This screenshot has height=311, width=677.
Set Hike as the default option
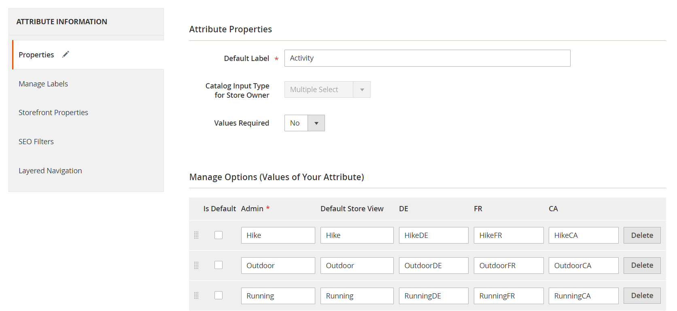[x=219, y=235]
